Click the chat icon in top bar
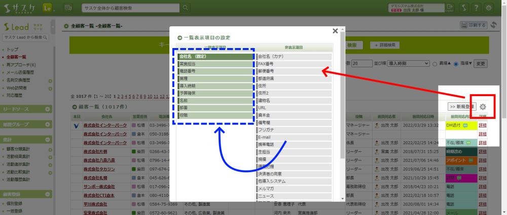This screenshot has height=215, width=507. click(68, 8)
